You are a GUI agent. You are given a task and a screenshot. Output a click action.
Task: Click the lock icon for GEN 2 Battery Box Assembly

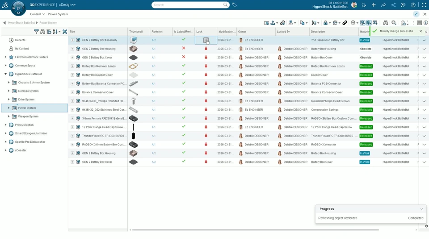click(x=206, y=40)
